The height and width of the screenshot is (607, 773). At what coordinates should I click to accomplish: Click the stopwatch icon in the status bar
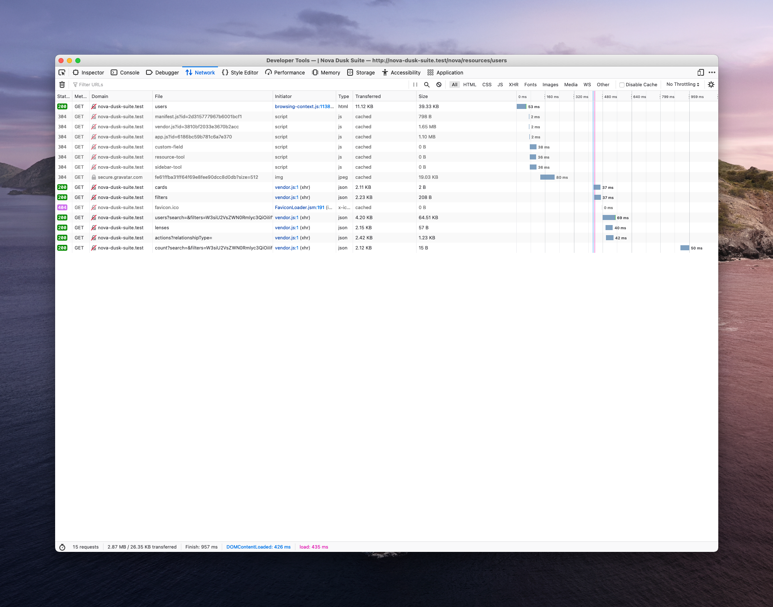coord(62,546)
